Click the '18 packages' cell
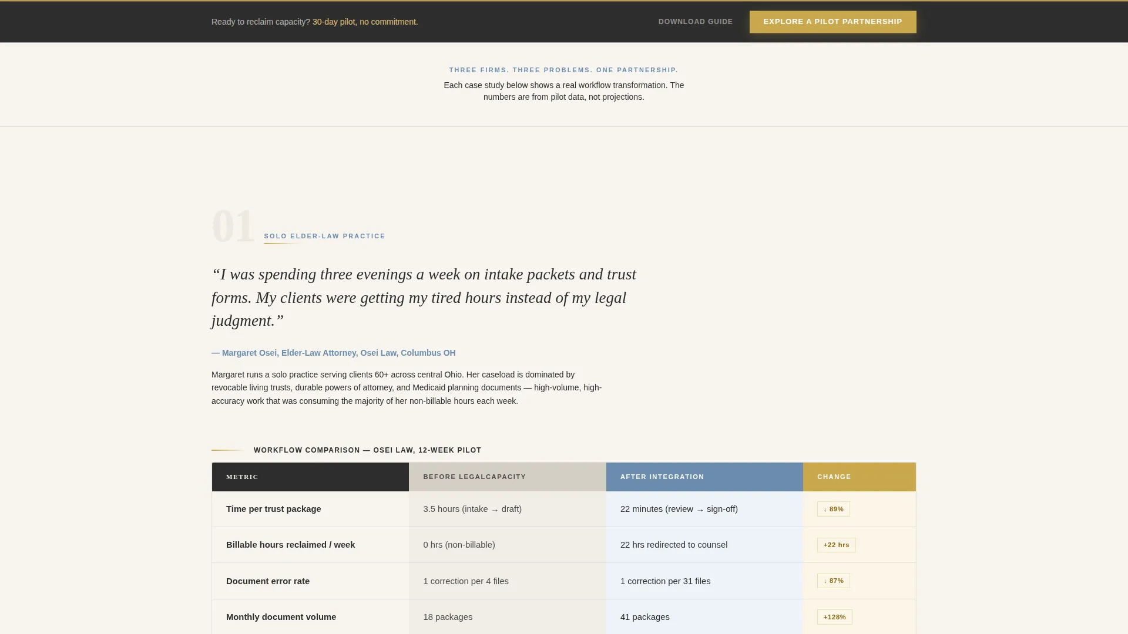The height and width of the screenshot is (634, 1128). pyautogui.click(x=507, y=617)
